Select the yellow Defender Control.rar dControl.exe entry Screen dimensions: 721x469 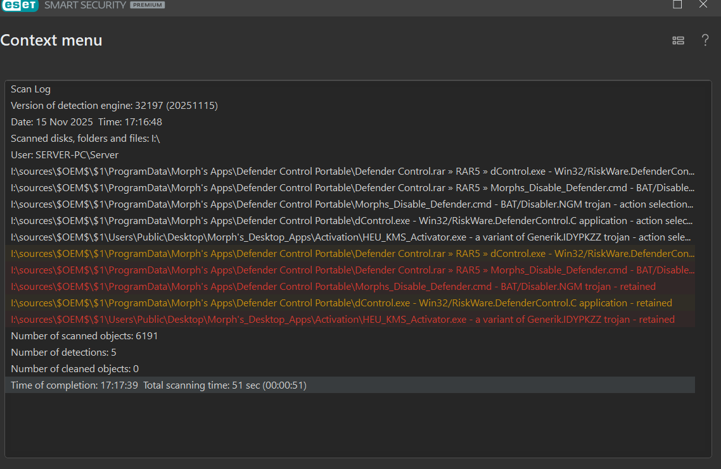click(x=352, y=254)
